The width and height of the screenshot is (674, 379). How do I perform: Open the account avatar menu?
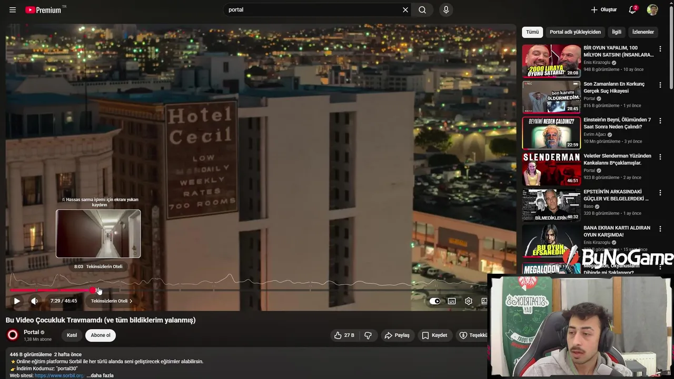652,9
